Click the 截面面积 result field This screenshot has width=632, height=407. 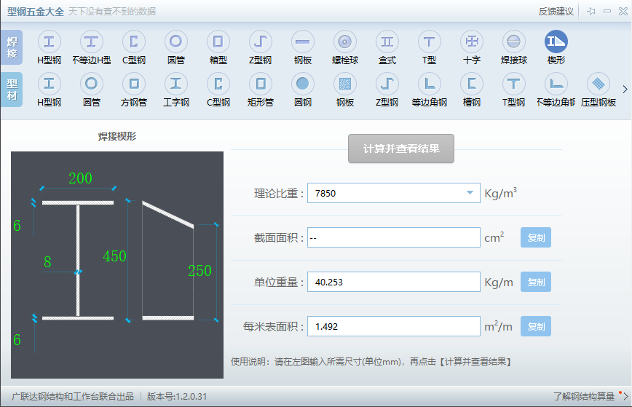click(x=394, y=237)
